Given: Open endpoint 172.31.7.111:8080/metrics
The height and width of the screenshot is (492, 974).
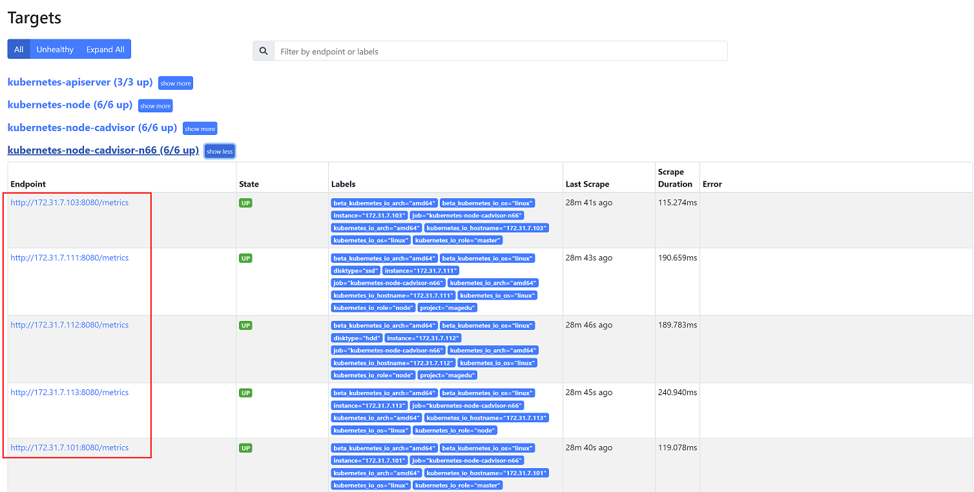Looking at the screenshot, I should (70, 258).
